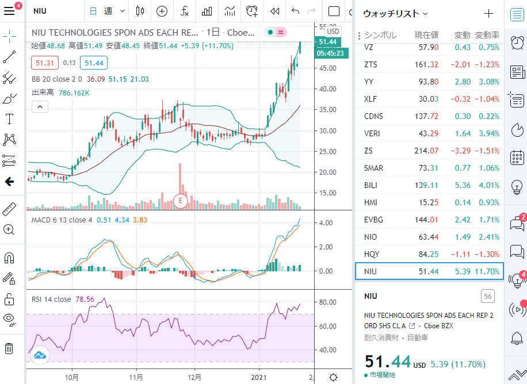The width and height of the screenshot is (527, 384).
Task: Click the earnings E marker on the chart
Action: [181, 201]
